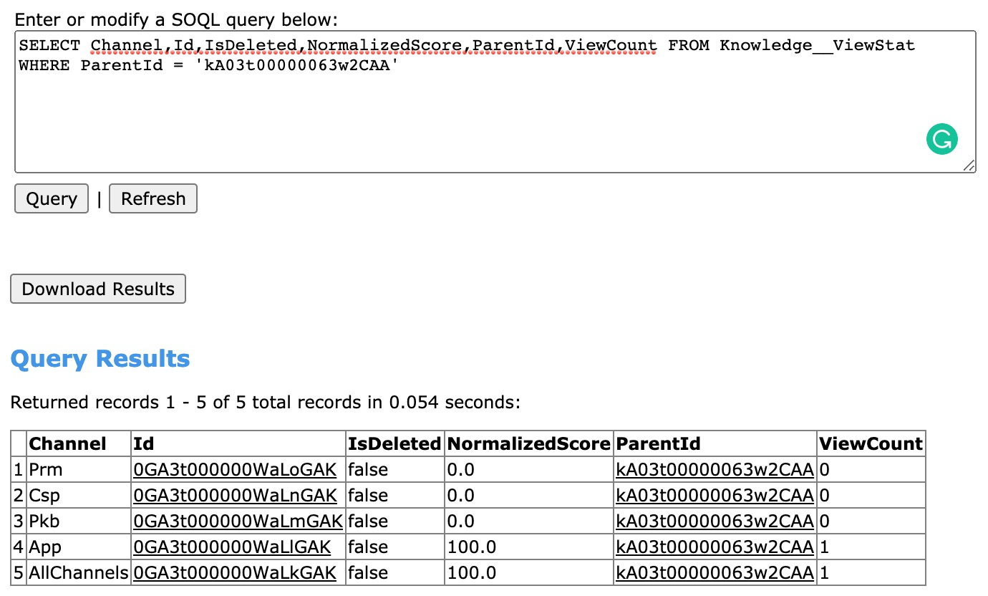Click the Download Results button
988x596 pixels.
97,289
